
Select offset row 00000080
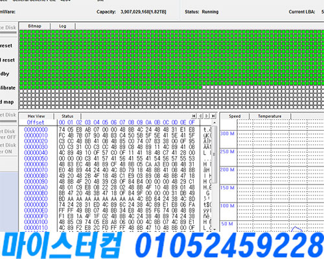(x=36, y=176)
